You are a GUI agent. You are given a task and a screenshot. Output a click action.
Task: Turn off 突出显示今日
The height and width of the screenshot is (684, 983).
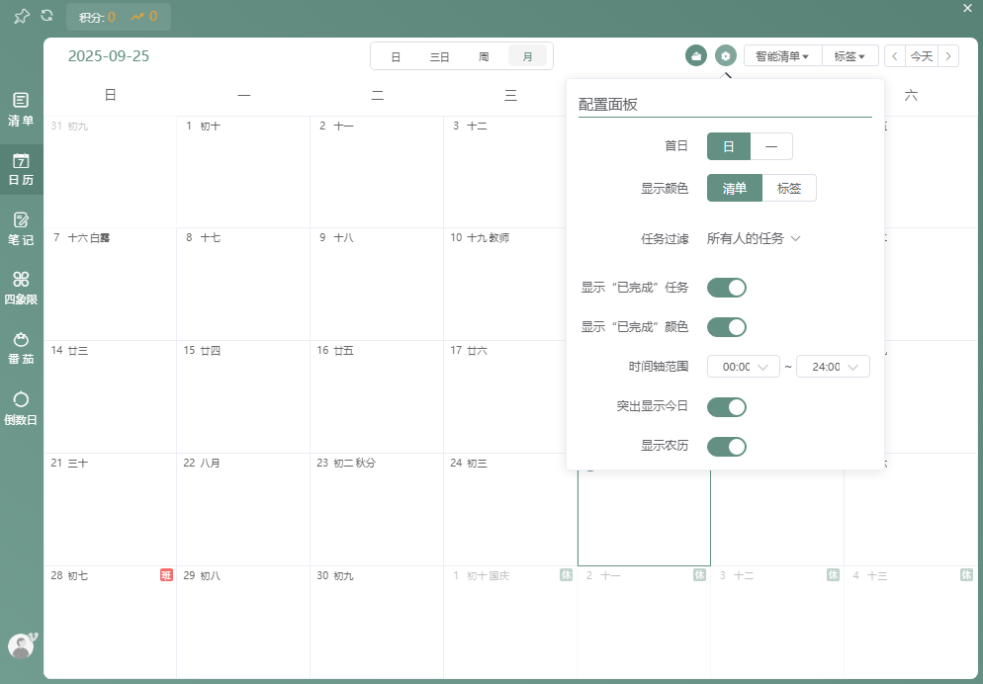(727, 406)
